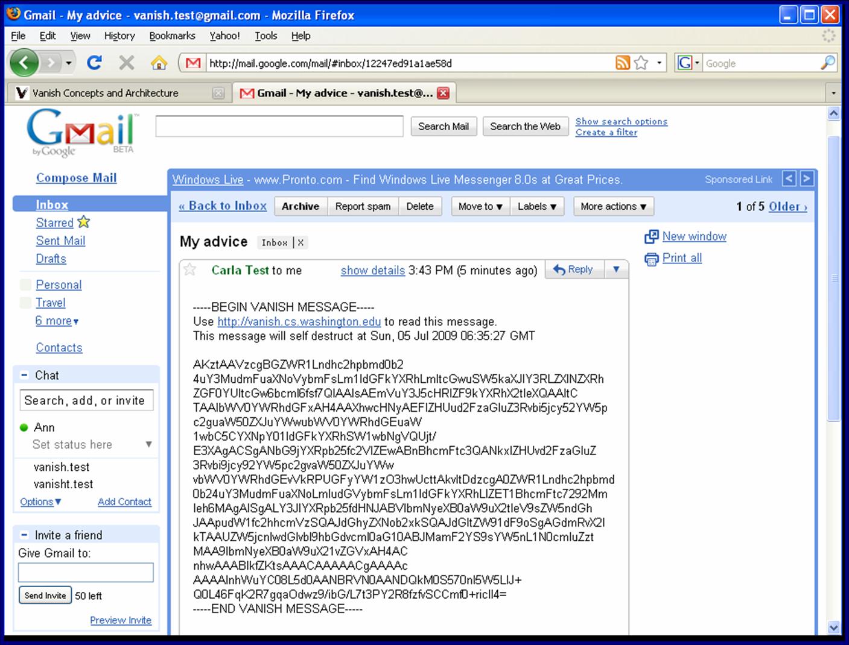849x645 pixels.
Task: Click the Report spam button
Action: pyautogui.click(x=363, y=206)
